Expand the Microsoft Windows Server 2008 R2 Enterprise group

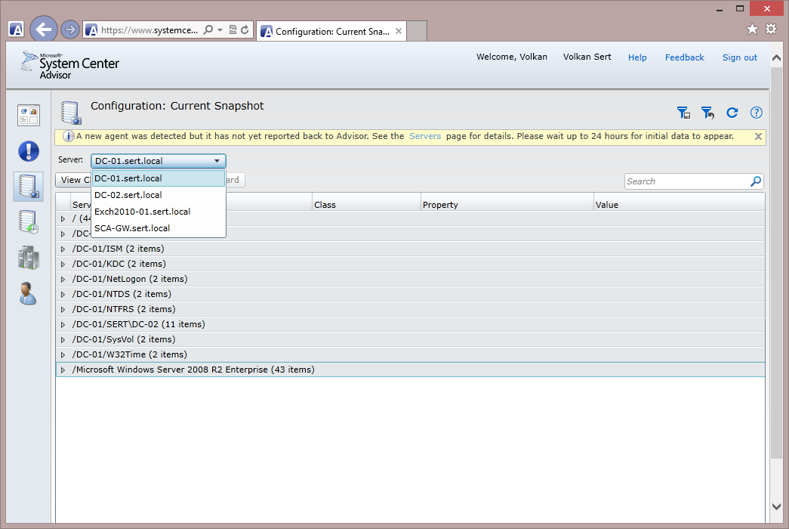(x=63, y=370)
